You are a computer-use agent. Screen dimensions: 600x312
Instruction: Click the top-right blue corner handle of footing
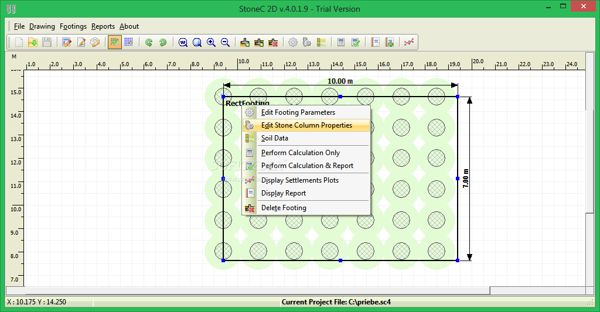point(458,97)
